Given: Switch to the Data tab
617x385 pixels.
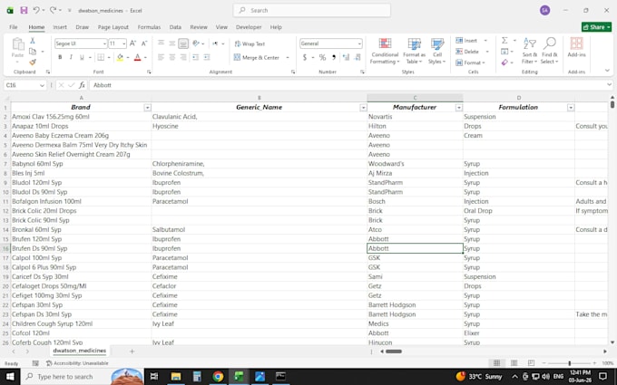Looking at the screenshot, I should coord(175,27).
